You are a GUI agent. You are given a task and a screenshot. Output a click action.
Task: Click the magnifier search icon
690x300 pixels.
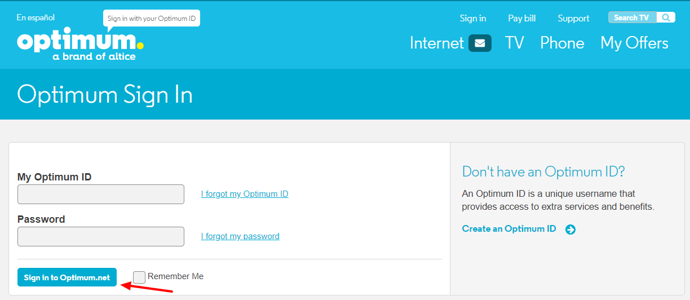(666, 17)
